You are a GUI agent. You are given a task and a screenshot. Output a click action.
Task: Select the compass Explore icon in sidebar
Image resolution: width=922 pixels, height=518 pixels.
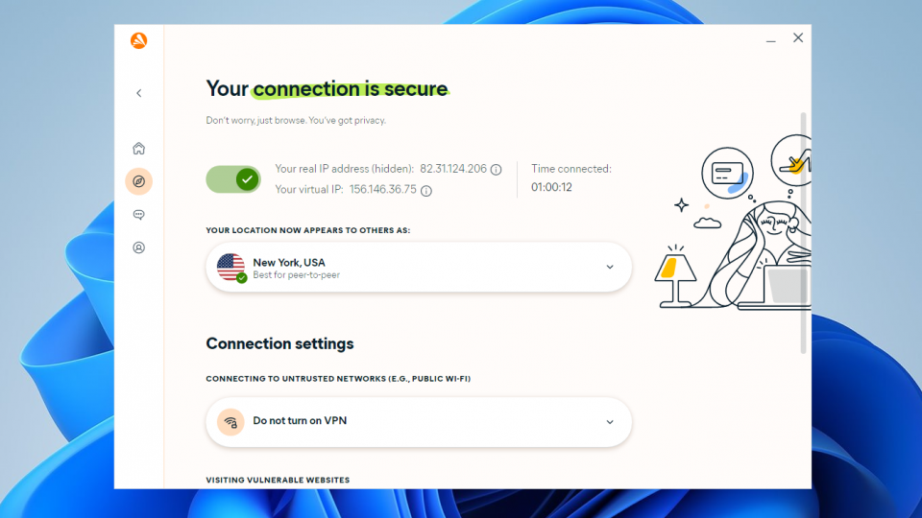pyautogui.click(x=138, y=181)
